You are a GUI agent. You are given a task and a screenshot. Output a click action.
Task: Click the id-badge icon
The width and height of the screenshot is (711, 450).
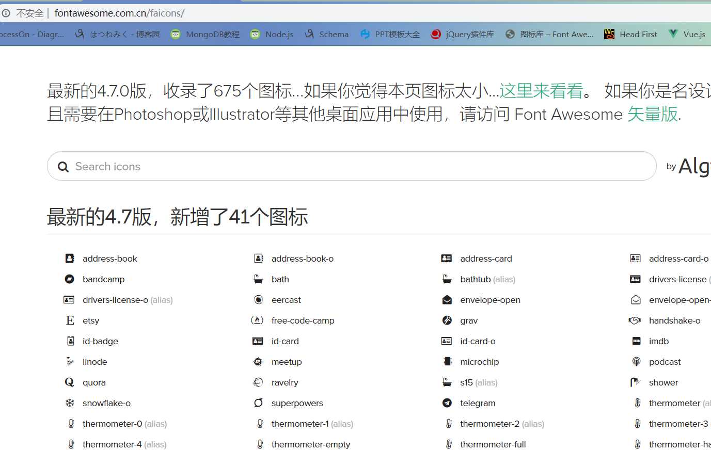pyautogui.click(x=71, y=341)
